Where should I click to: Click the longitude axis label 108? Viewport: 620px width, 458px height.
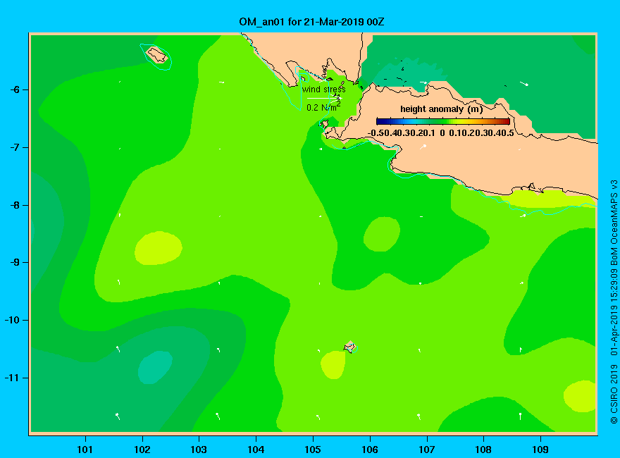tap(483, 450)
